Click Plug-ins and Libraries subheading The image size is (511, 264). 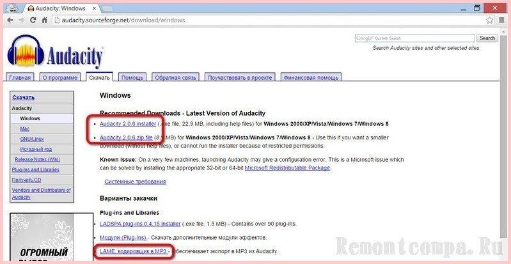(x=129, y=213)
